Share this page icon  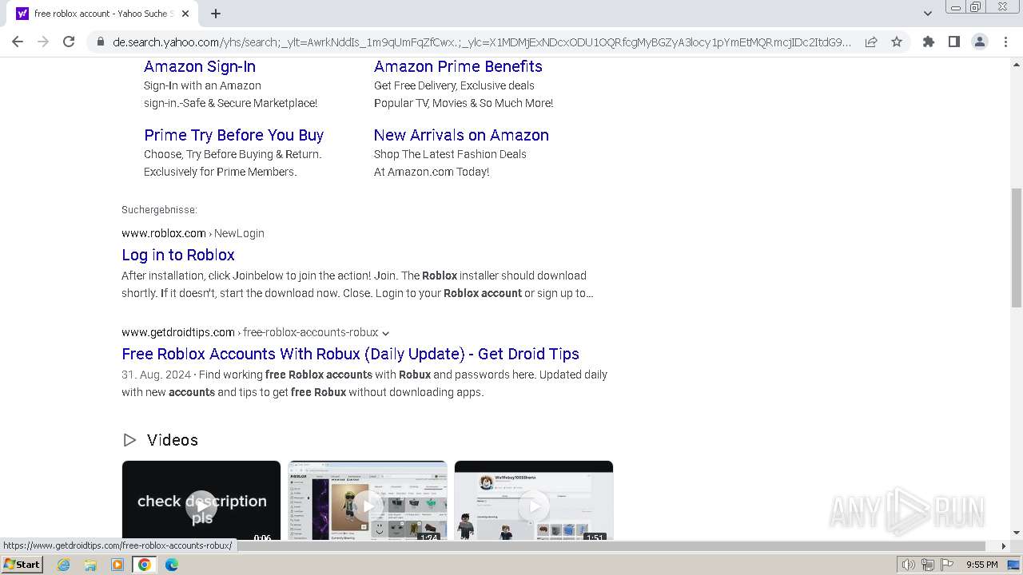871,42
